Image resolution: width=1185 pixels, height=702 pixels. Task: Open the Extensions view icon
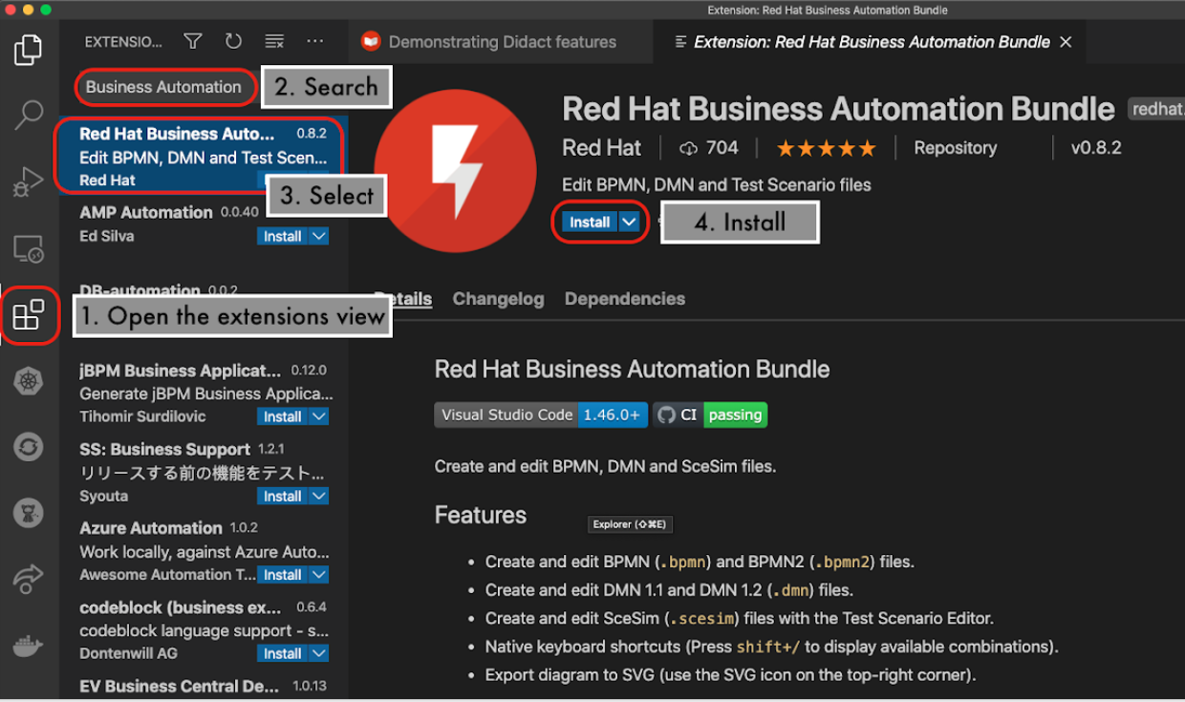coord(29,315)
